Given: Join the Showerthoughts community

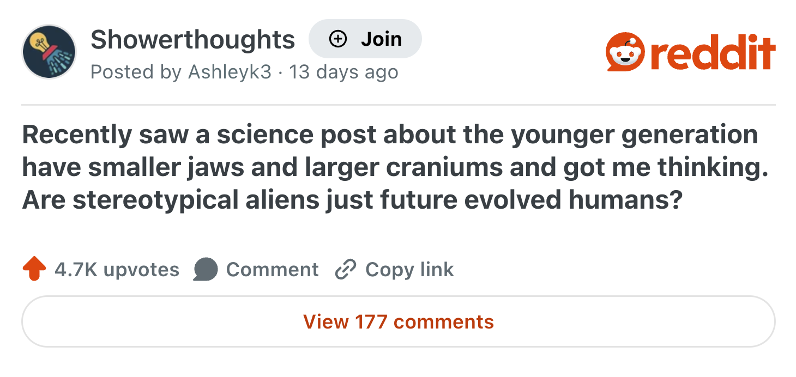Looking at the screenshot, I should tap(365, 39).
